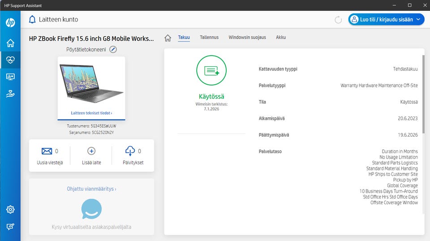Screen dimensions: 430x241
Task: Go to home icon beside Takuu tab
Action: (168, 38)
